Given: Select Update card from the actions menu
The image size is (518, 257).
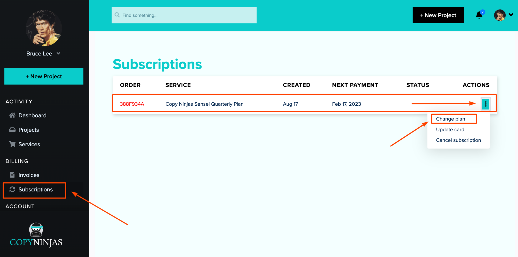Looking at the screenshot, I should (450, 129).
